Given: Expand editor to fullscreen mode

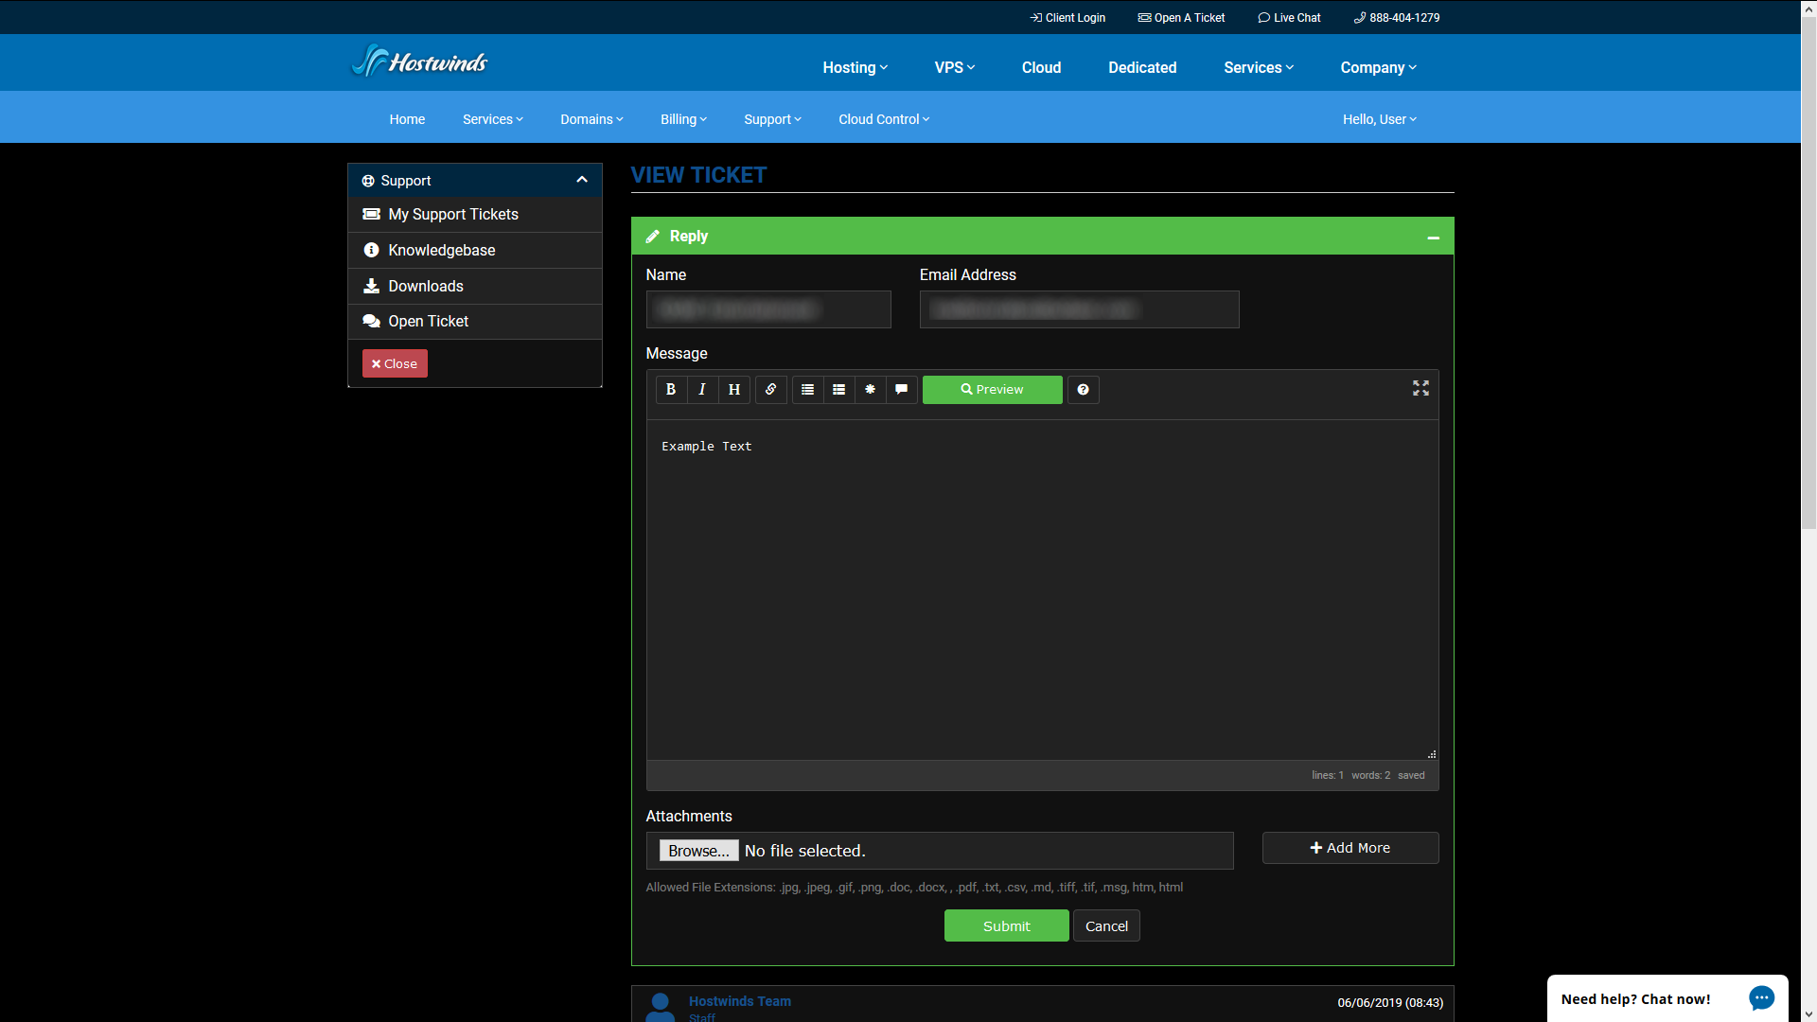Looking at the screenshot, I should (x=1420, y=389).
